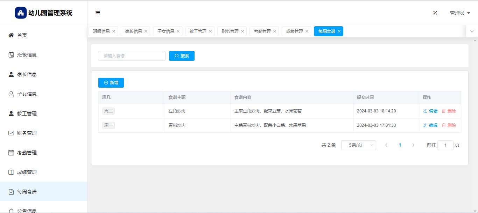Open the 管理员 user dropdown
The width and height of the screenshot is (478, 213).
tap(460, 13)
